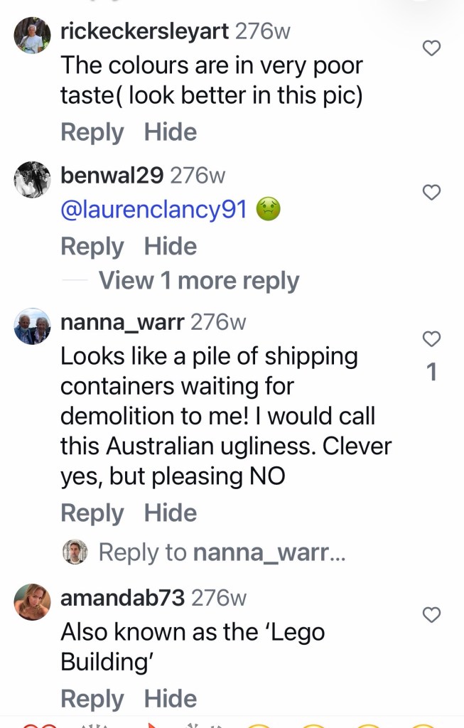Hide nanna_warr's comment
The width and height of the screenshot is (464, 728).
(171, 513)
